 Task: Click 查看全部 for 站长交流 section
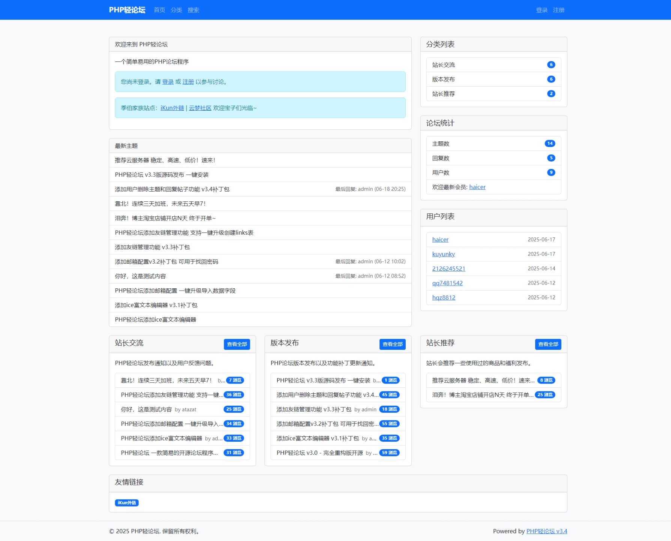[x=237, y=343]
